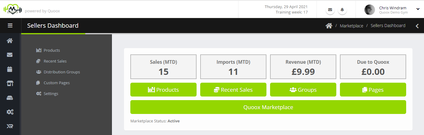Viewport: 424px width, 135px height.
Task: Click the gears settings icon in sidebar
Action: point(10,112)
